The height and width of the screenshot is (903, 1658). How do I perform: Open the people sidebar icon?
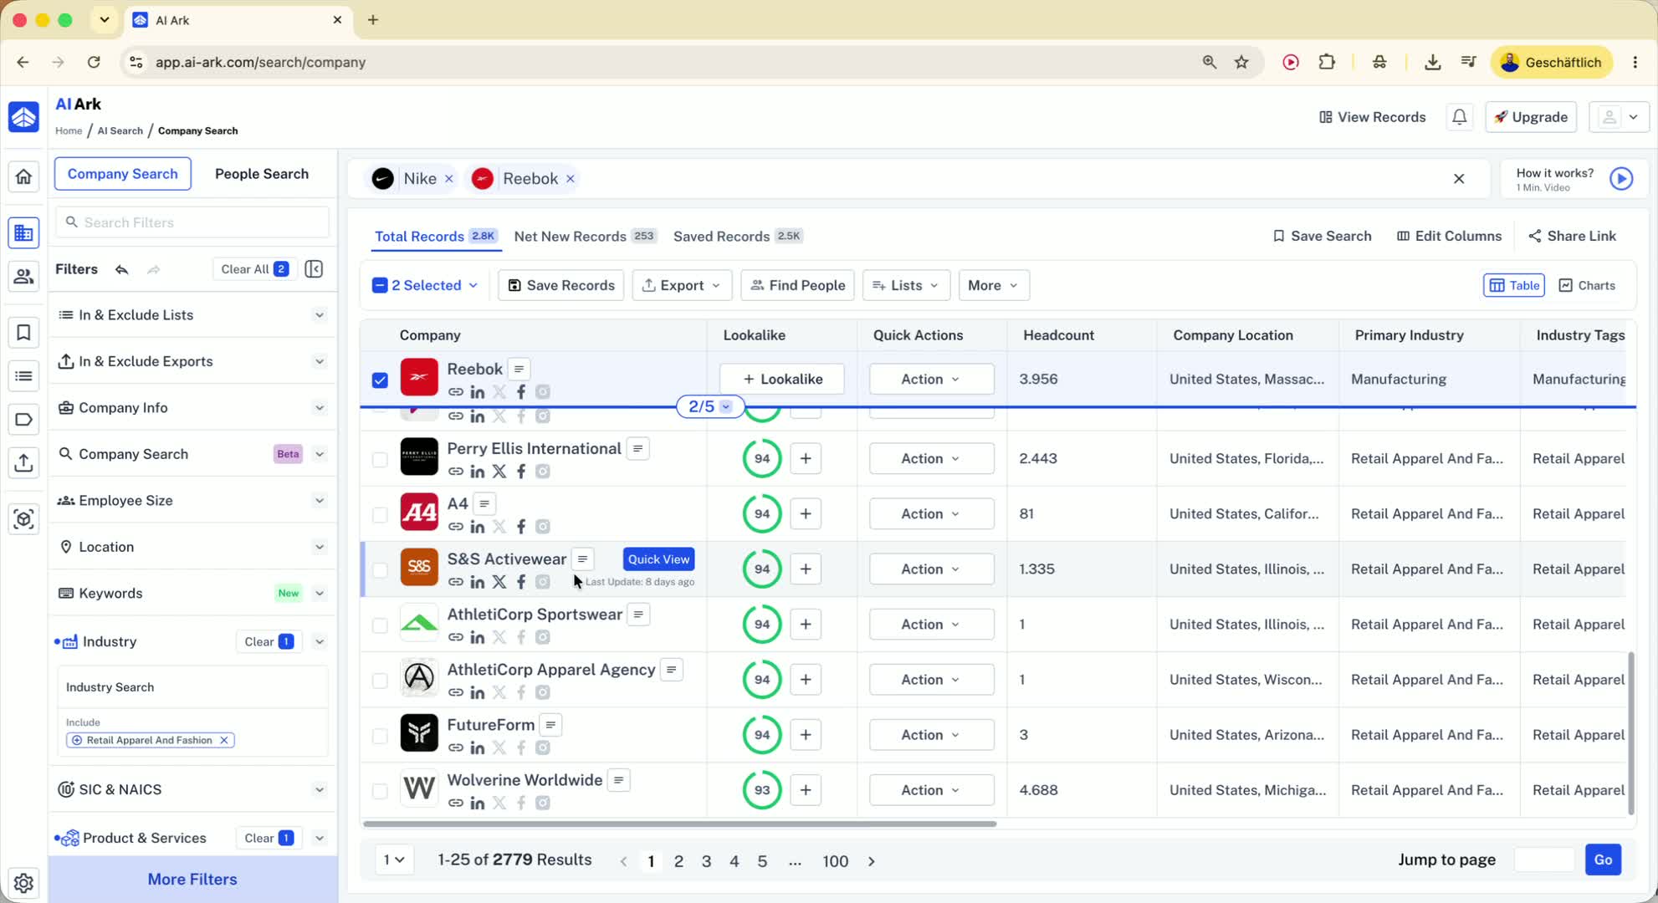click(x=23, y=276)
